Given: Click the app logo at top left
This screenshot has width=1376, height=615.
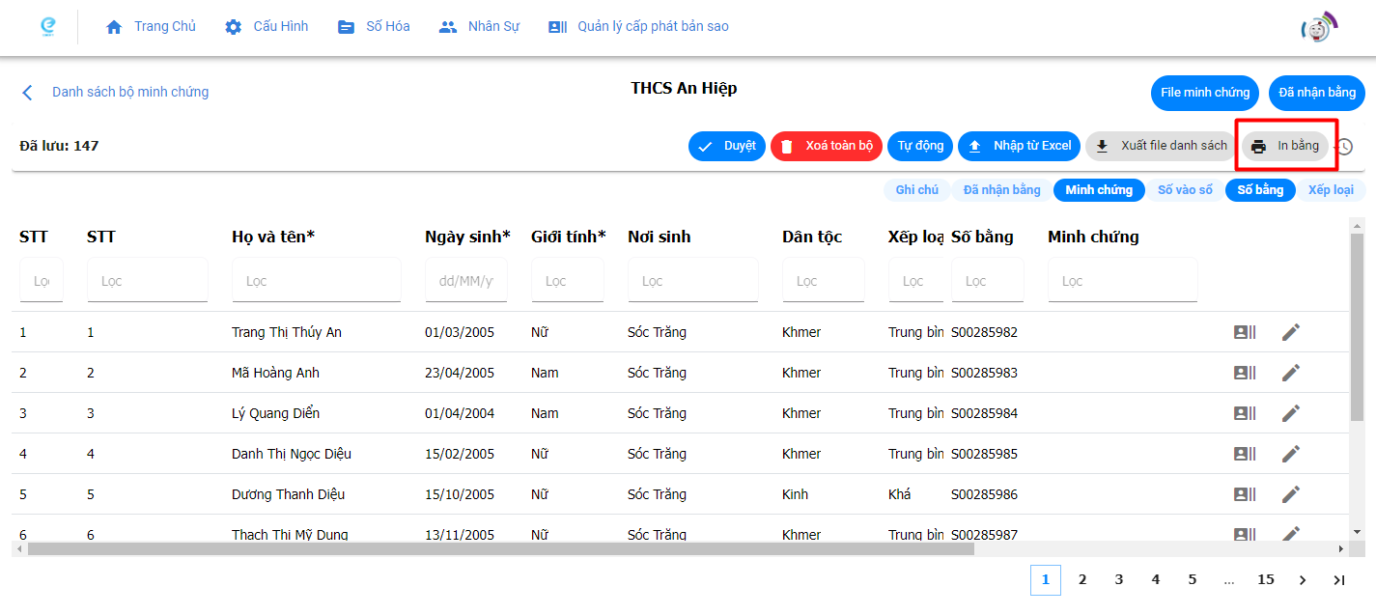Looking at the screenshot, I should [47, 27].
